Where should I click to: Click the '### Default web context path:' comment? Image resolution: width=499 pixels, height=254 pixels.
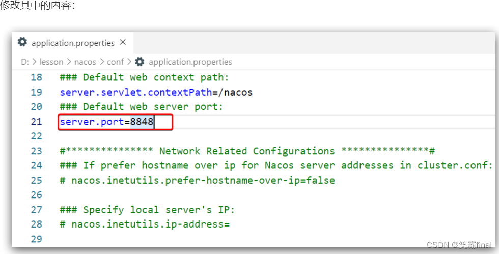tap(144, 77)
